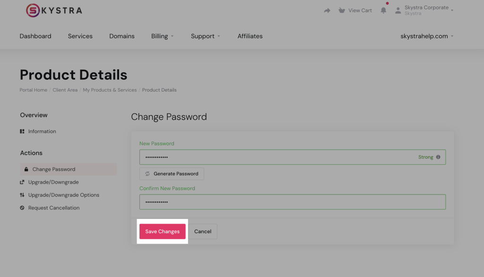Click the share arrow icon in header
This screenshot has height=277, width=484.
(327, 10)
